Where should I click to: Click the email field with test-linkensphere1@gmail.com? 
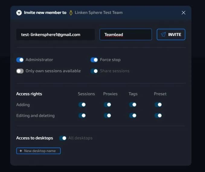coord(56,34)
